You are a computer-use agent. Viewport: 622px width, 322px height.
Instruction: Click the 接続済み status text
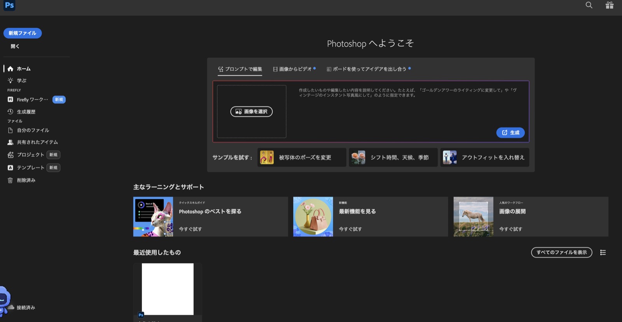[x=26, y=308]
